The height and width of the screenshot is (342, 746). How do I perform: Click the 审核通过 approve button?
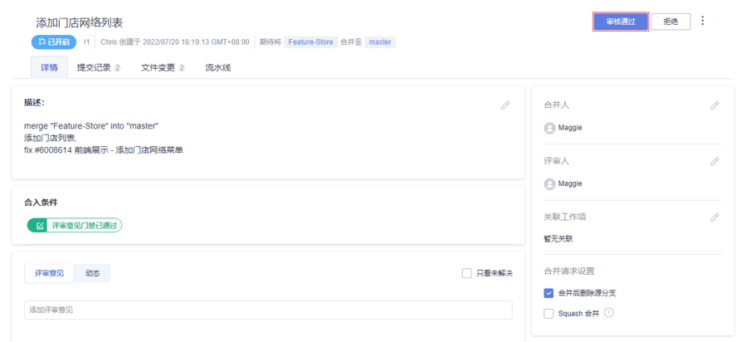click(x=621, y=22)
